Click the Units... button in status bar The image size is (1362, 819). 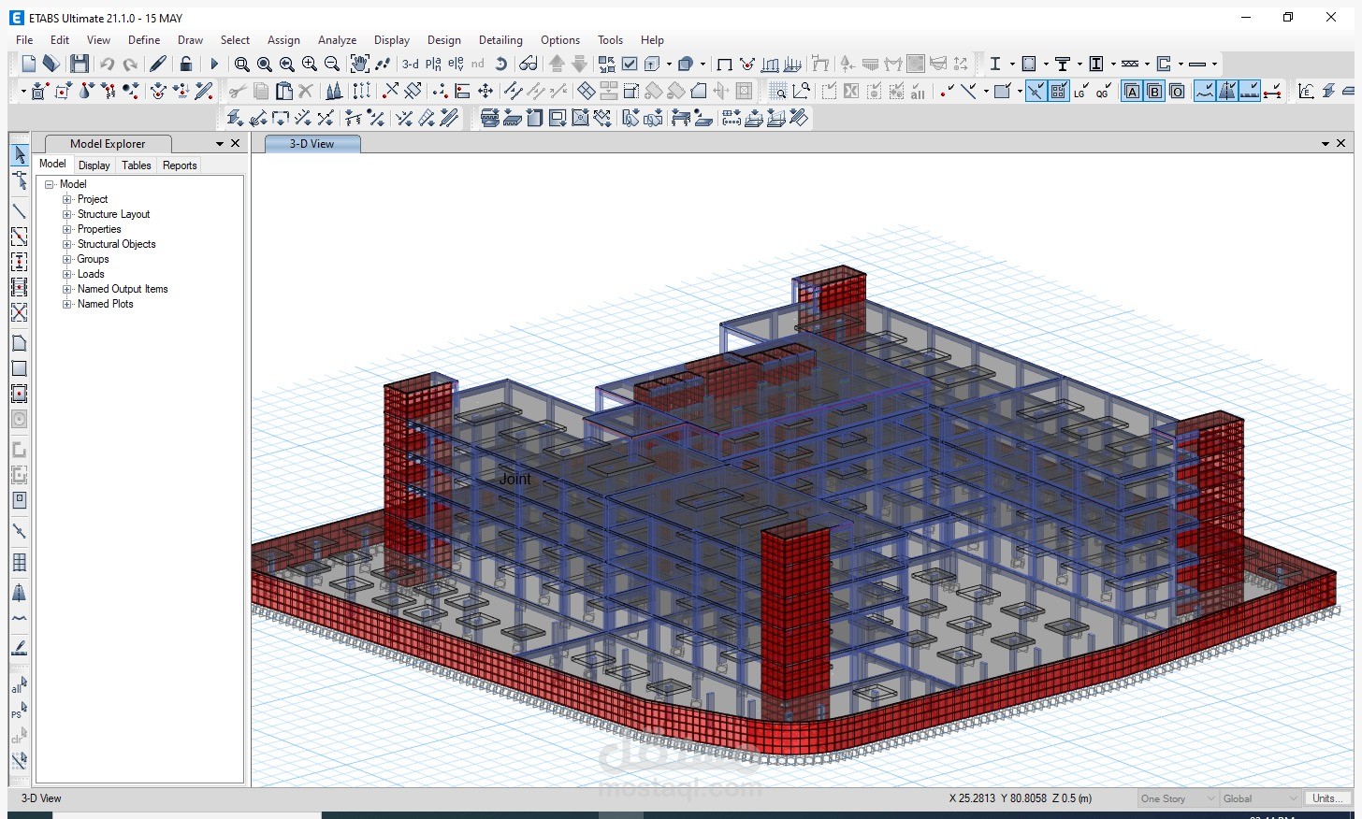[1328, 798]
